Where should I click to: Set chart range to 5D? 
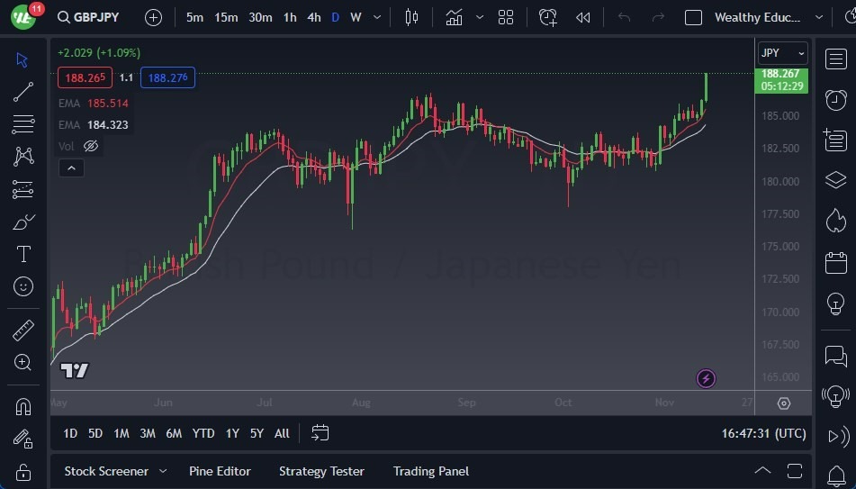coord(95,433)
